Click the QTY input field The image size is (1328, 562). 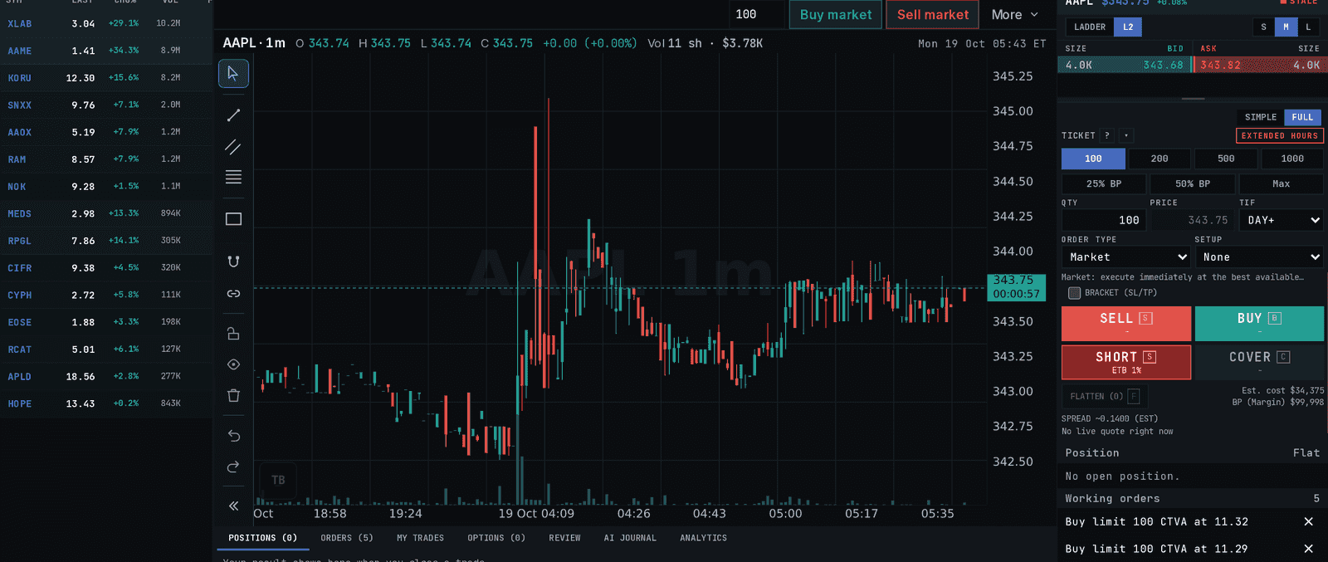coord(1104,220)
